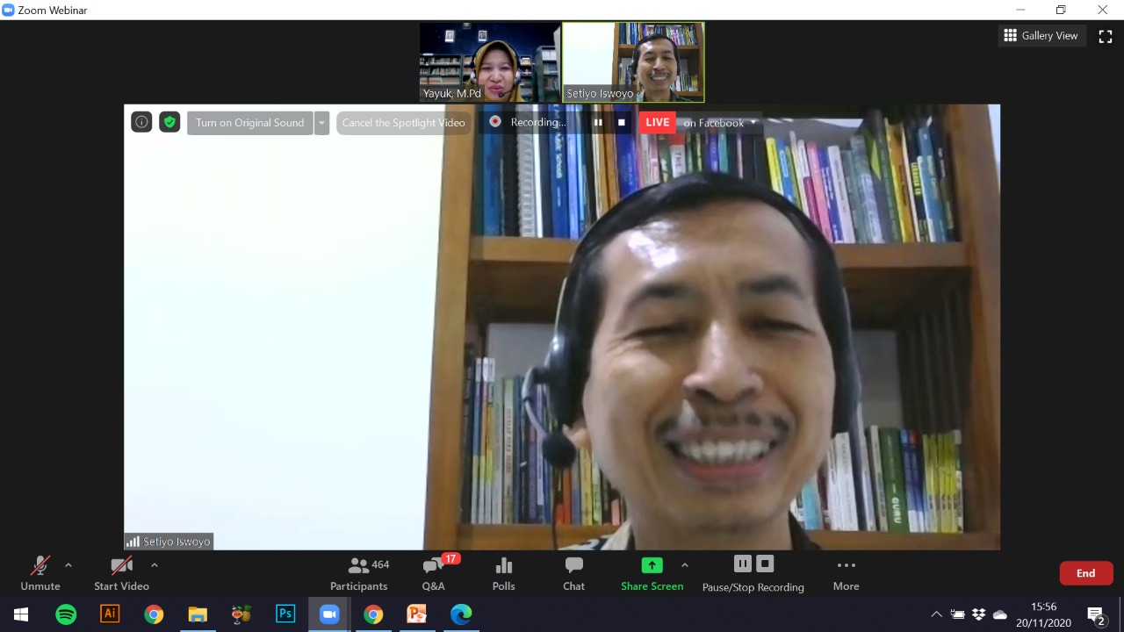Open the Chat panel
Image resolution: width=1124 pixels, height=632 pixels.
click(573, 573)
